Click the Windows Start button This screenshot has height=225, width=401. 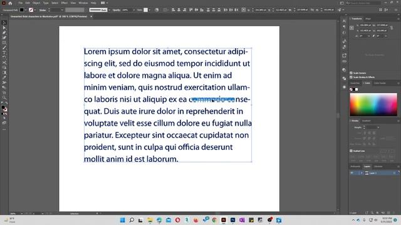point(123,220)
